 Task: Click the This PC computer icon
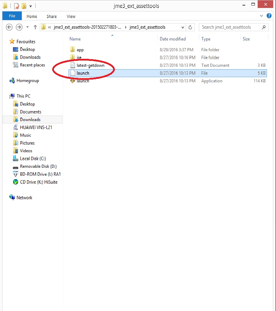(12, 96)
